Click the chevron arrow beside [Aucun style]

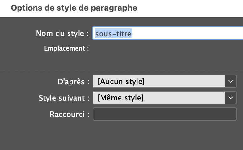231,82
